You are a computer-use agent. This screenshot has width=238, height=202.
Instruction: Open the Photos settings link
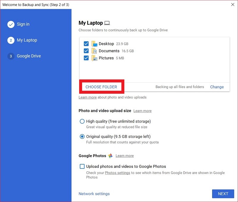tap(118, 173)
